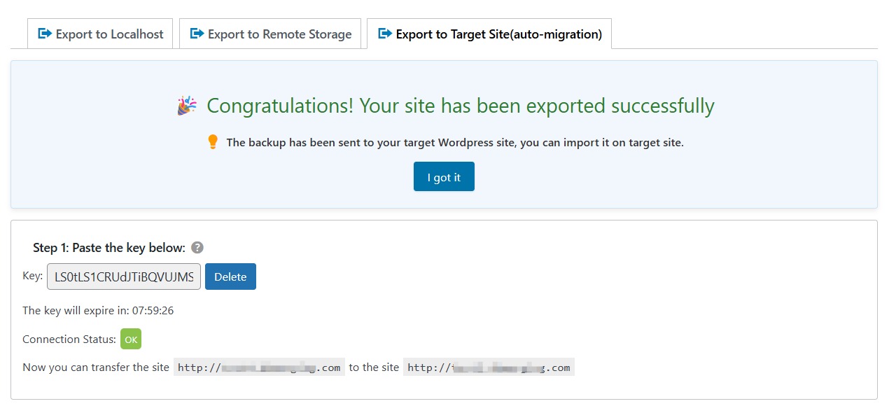Image resolution: width=889 pixels, height=406 pixels.
Task: Click the question mark icon after 'Paste the key below'
Action: pos(197,247)
